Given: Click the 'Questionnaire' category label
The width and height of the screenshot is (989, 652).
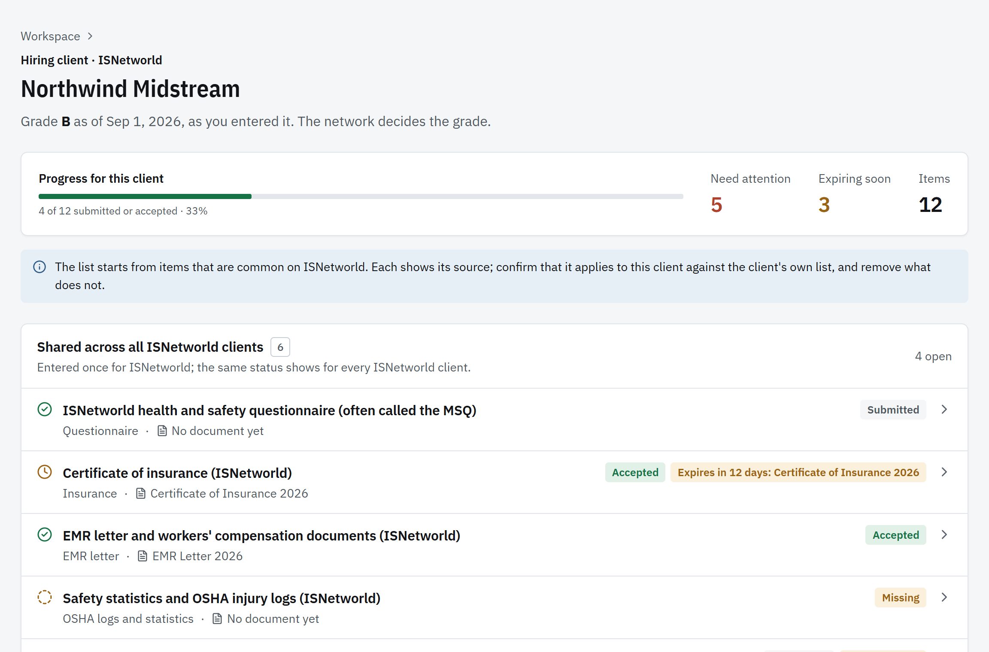Looking at the screenshot, I should point(100,431).
